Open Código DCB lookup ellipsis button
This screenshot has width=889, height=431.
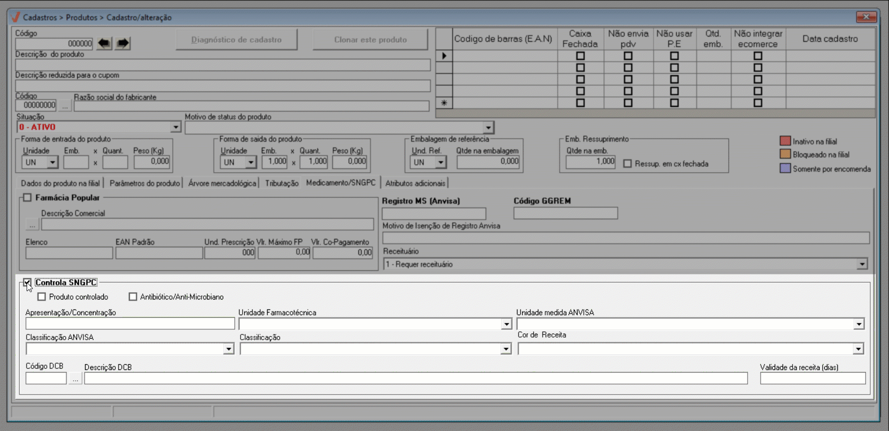75,379
